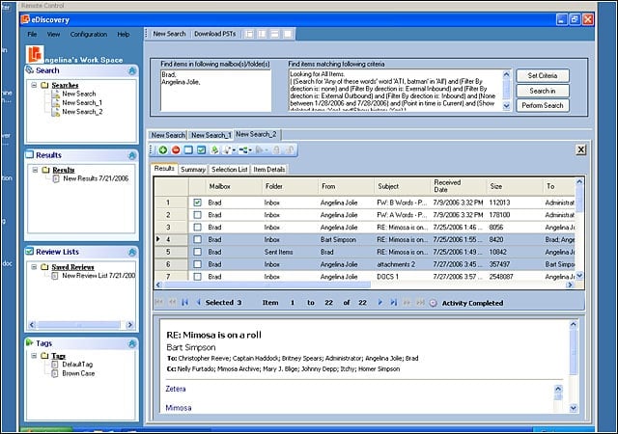The height and width of the screenshot is (434, 618).
Task: Select New Search_2 in Searches tree
Action: [82, 112]
